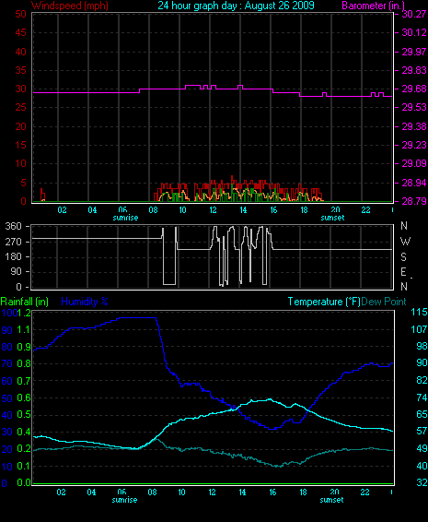
Task: Click the sunrise marker under top graph
Action: [x=125, y=218]
